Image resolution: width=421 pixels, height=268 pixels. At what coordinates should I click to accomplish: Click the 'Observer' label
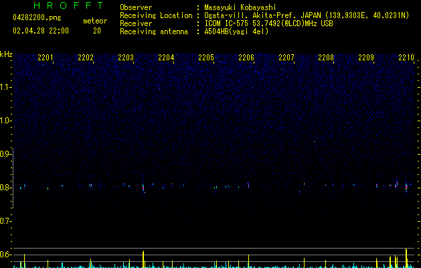click(x=136, y=7)
